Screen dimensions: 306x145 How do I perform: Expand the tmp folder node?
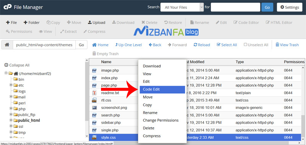coord(11,132)
